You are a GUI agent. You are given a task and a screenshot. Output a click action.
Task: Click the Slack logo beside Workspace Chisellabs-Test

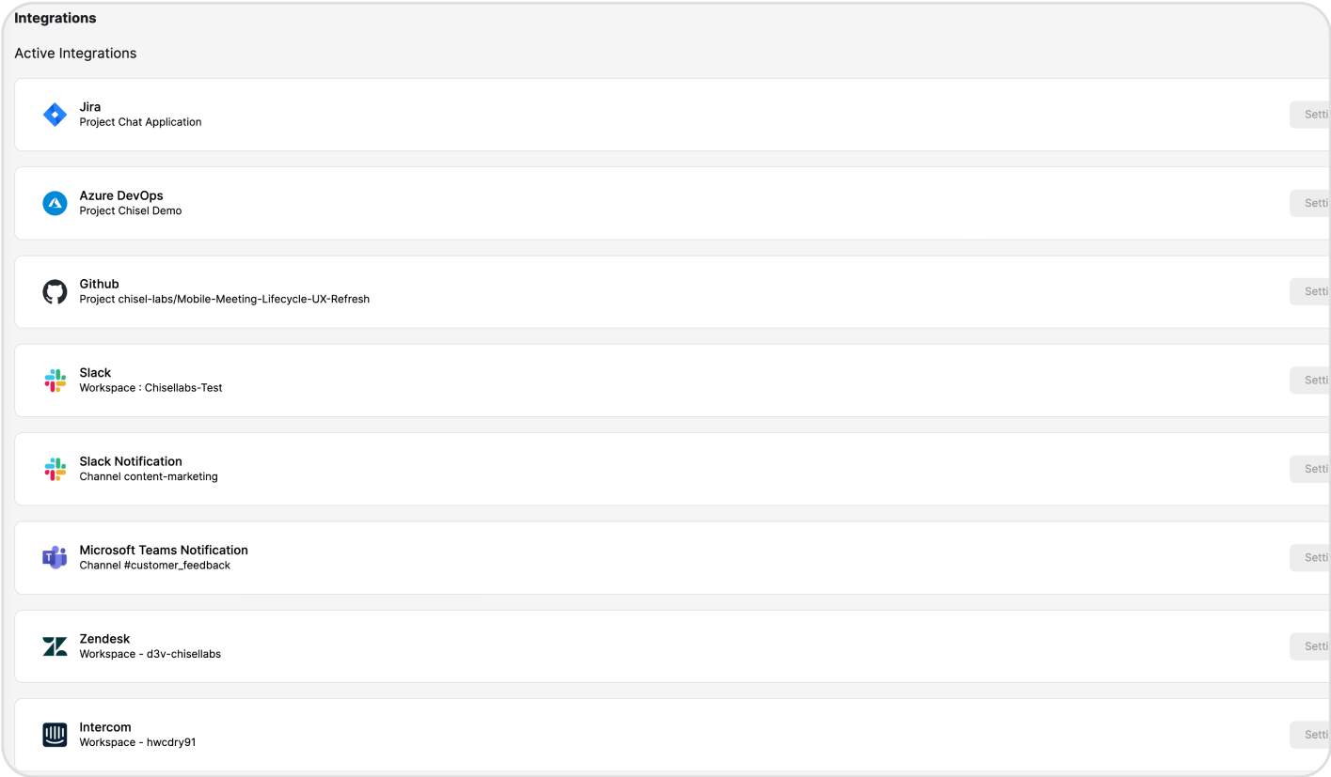(x=55, y=381)
